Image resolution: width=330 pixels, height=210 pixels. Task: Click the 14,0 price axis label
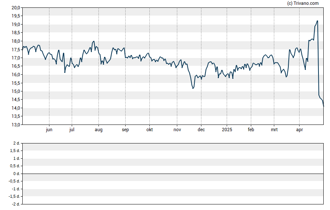tap(16, 108)
